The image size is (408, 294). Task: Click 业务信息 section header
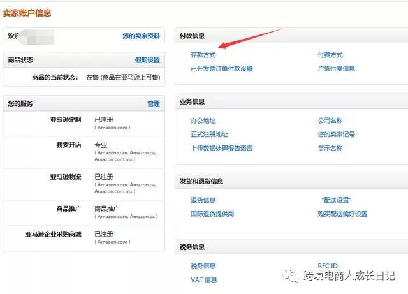(x=192, y=101)
